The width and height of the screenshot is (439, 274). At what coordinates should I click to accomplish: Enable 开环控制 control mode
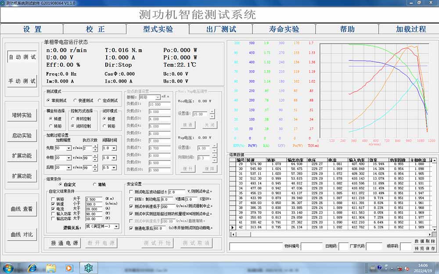[x=72, y=117]
